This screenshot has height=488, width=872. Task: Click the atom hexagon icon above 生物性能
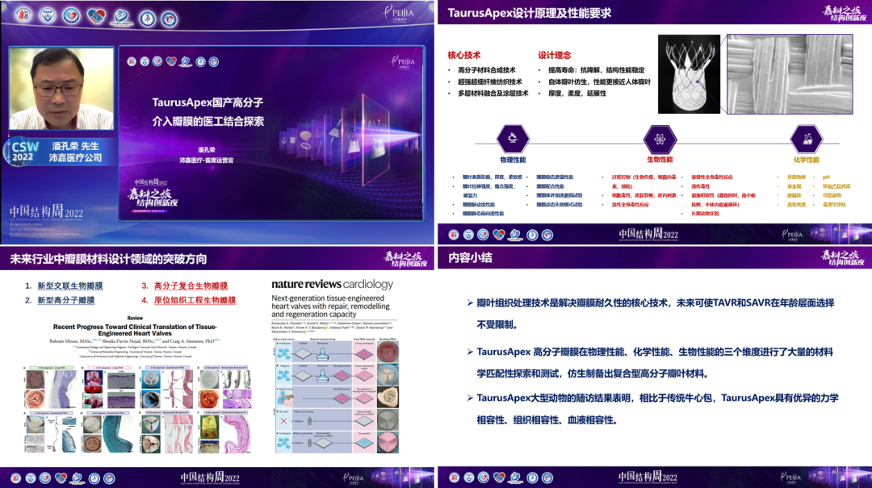pyautogui.click(x=659, y=136)
